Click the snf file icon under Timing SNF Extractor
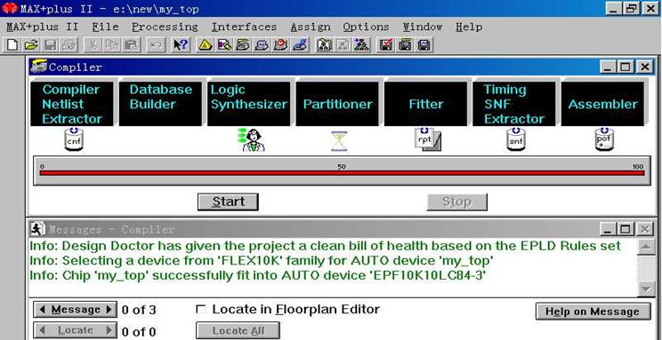662x340 pixels. (x=516, y=139)
